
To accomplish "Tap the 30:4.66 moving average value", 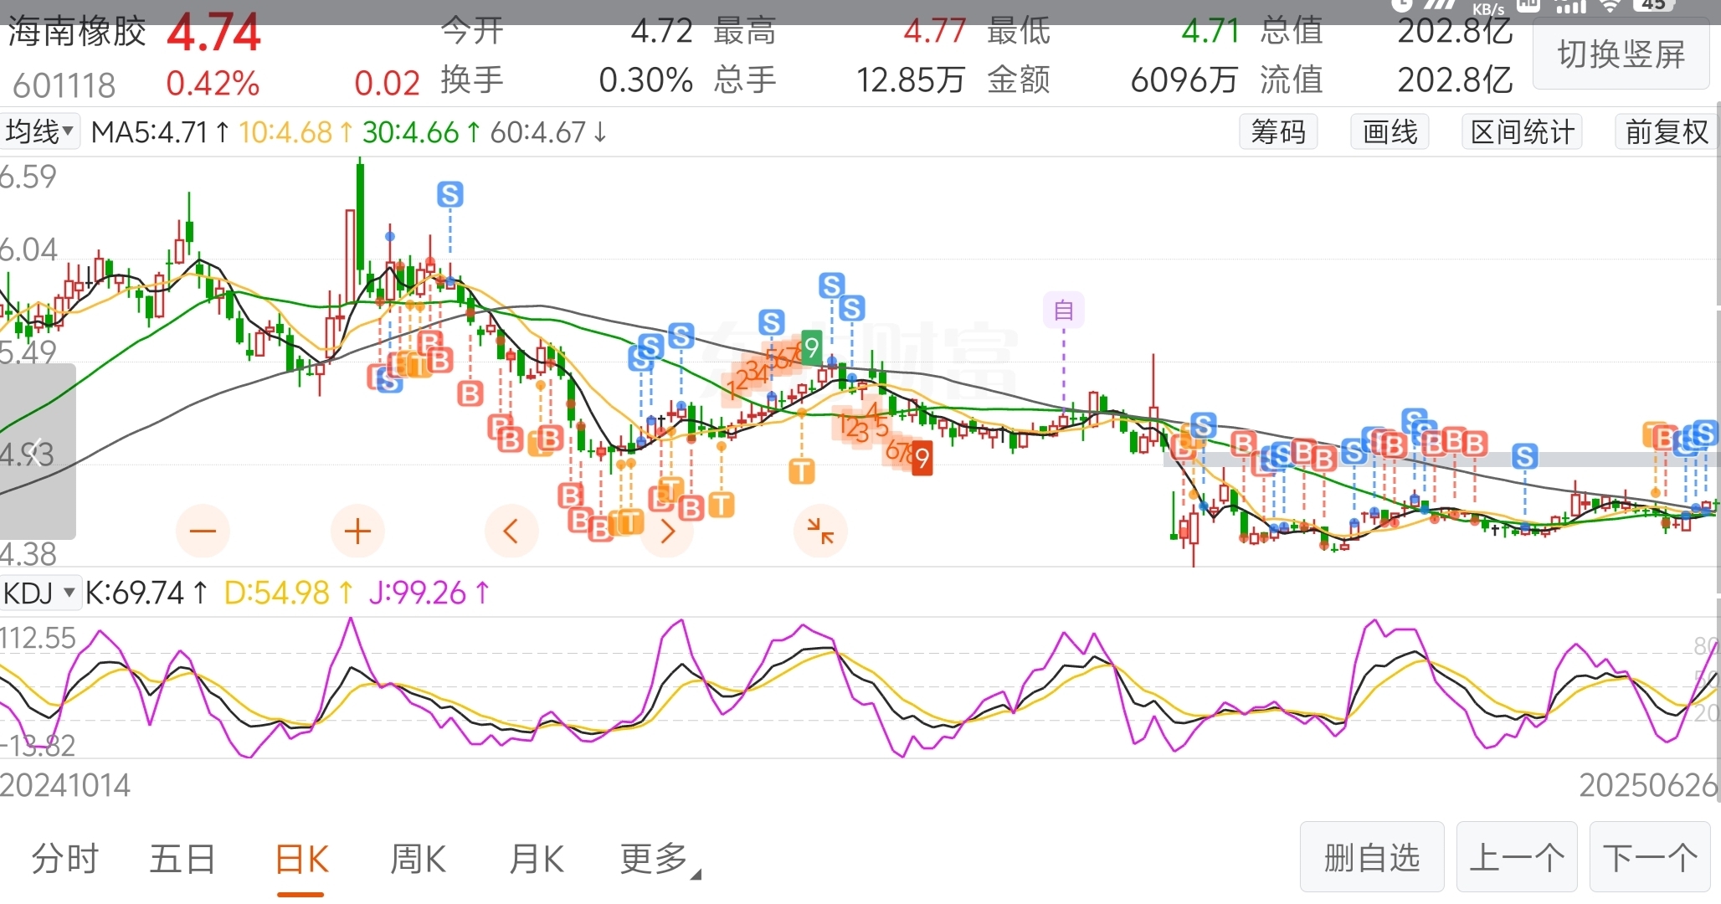I will [422, 132].
